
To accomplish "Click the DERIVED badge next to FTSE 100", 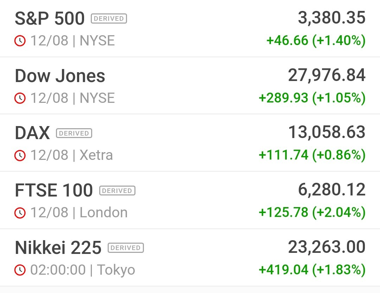I will (x=117, y=191).
